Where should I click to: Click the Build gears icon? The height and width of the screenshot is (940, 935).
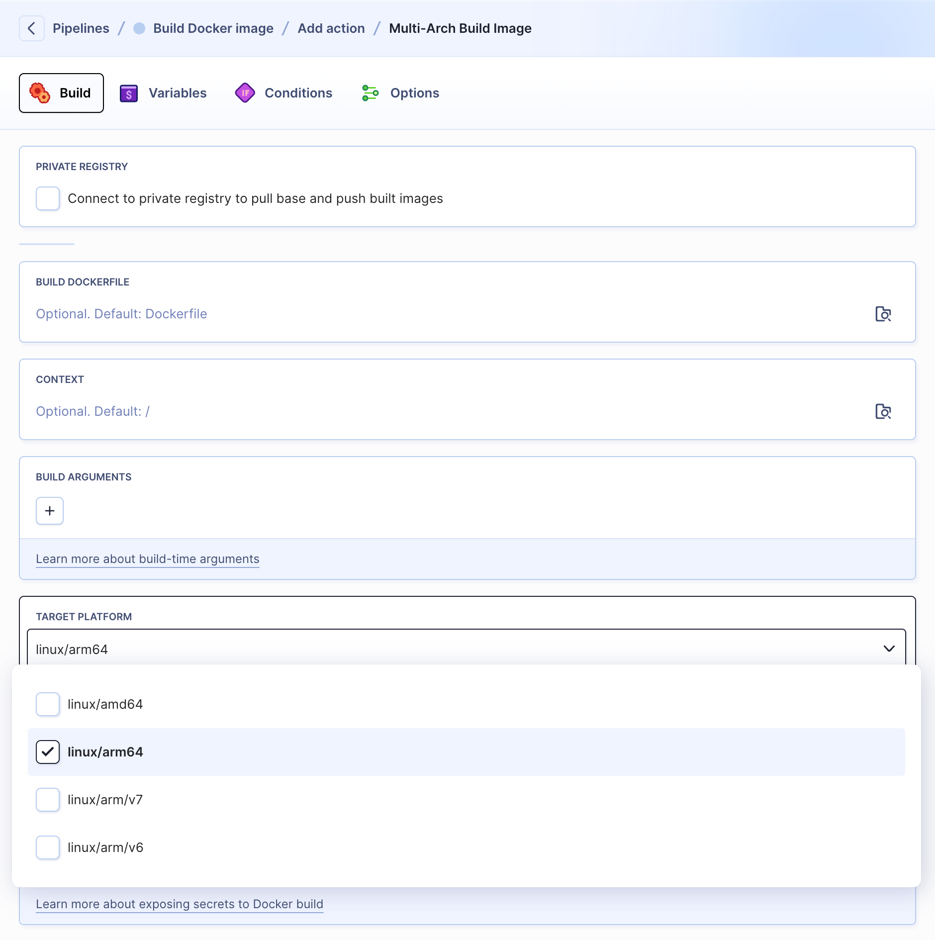40,93
